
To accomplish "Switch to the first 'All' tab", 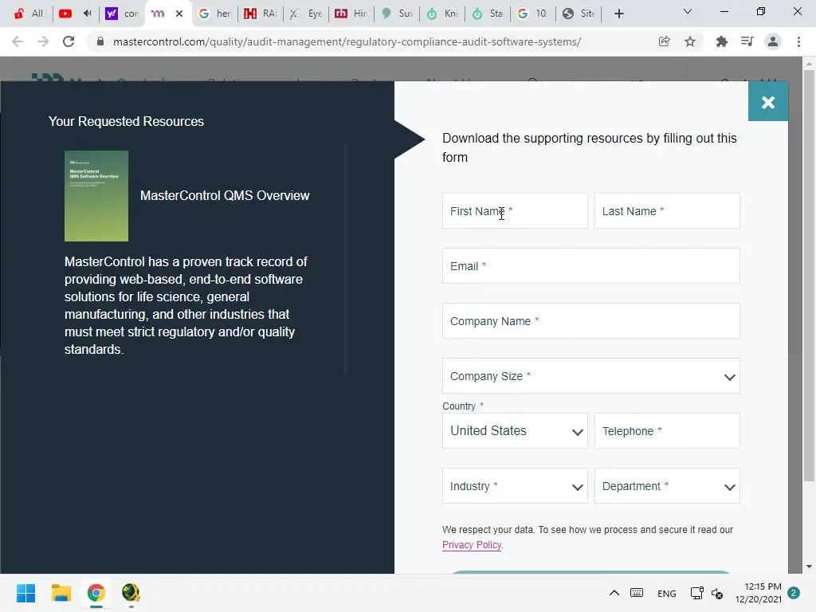I will (x=29, y=14).
